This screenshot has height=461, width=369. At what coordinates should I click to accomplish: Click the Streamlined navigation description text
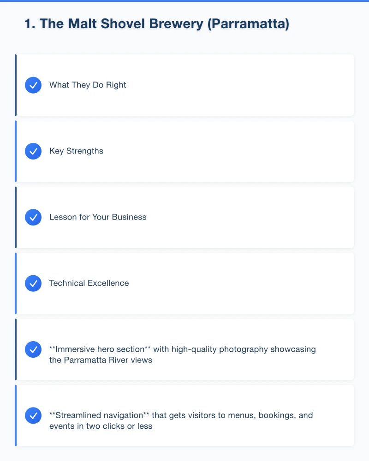(x=181, y=420)
